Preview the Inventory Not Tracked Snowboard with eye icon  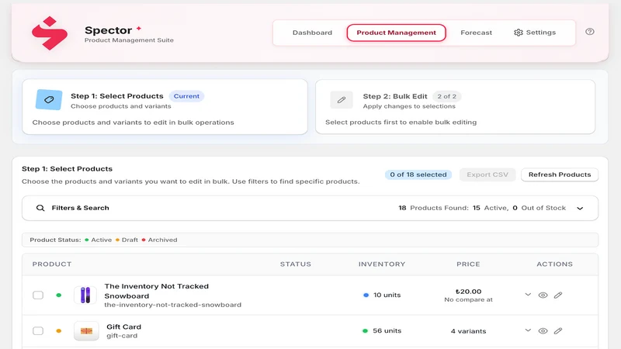click(x=543, y=295)
